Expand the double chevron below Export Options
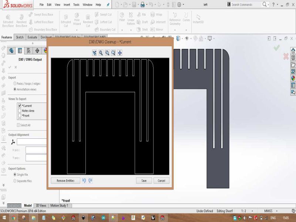The image size is (296, 222). 3,185
